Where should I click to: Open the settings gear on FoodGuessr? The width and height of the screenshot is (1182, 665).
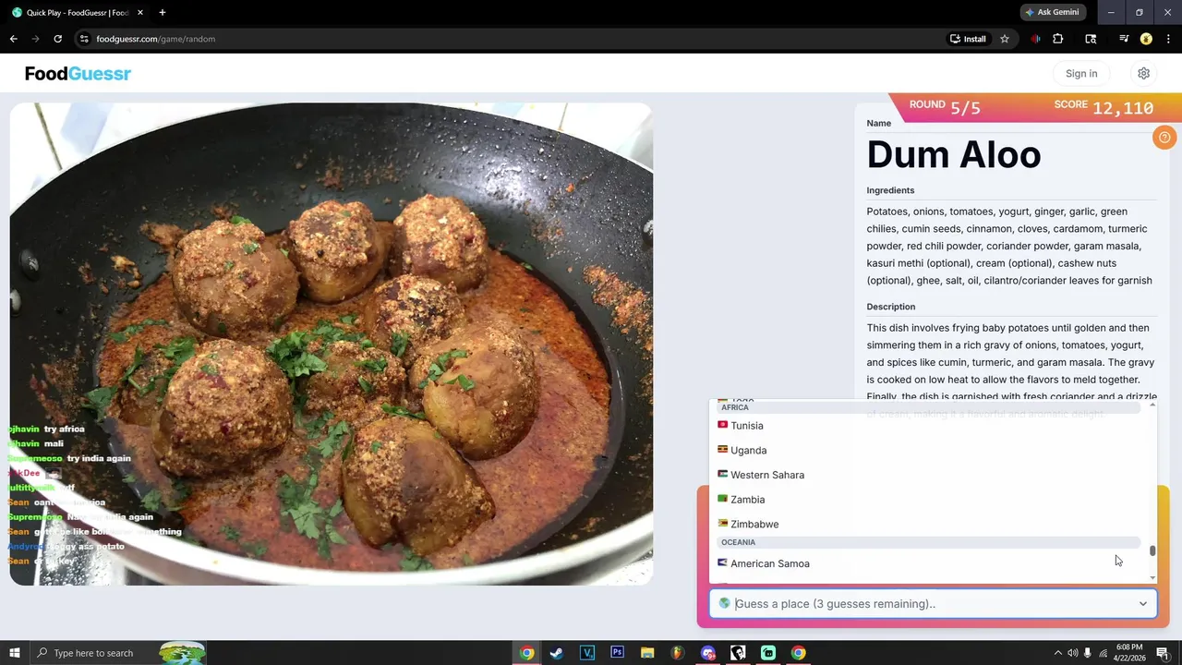pos(1143,74)
